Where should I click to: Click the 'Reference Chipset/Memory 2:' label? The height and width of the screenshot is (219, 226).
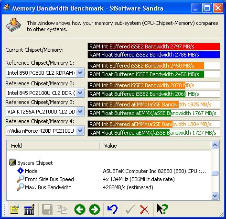(40, 83)
